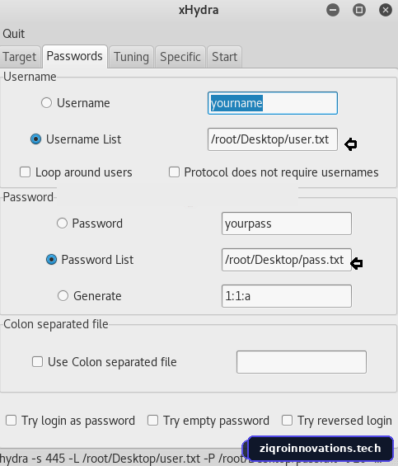Switch to the Tuning tab

[131, 57]
